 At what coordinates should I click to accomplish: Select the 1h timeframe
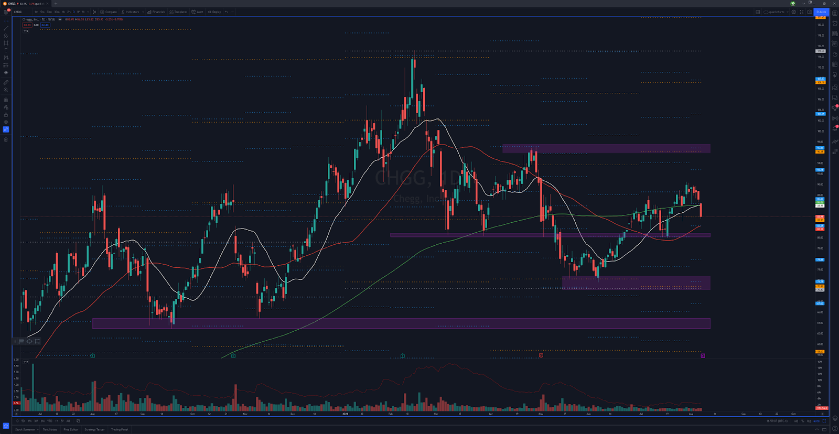[63, 12]
